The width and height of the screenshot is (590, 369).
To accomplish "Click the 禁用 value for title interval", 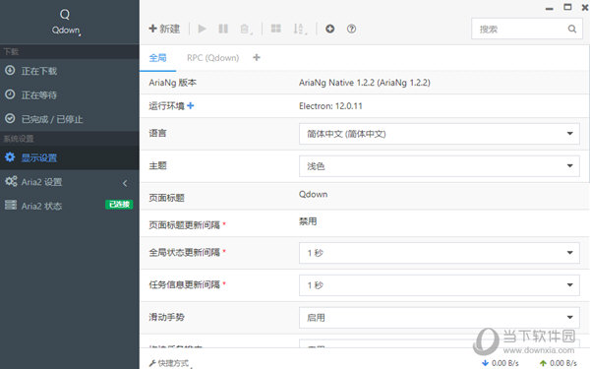I will pos(308,221).
